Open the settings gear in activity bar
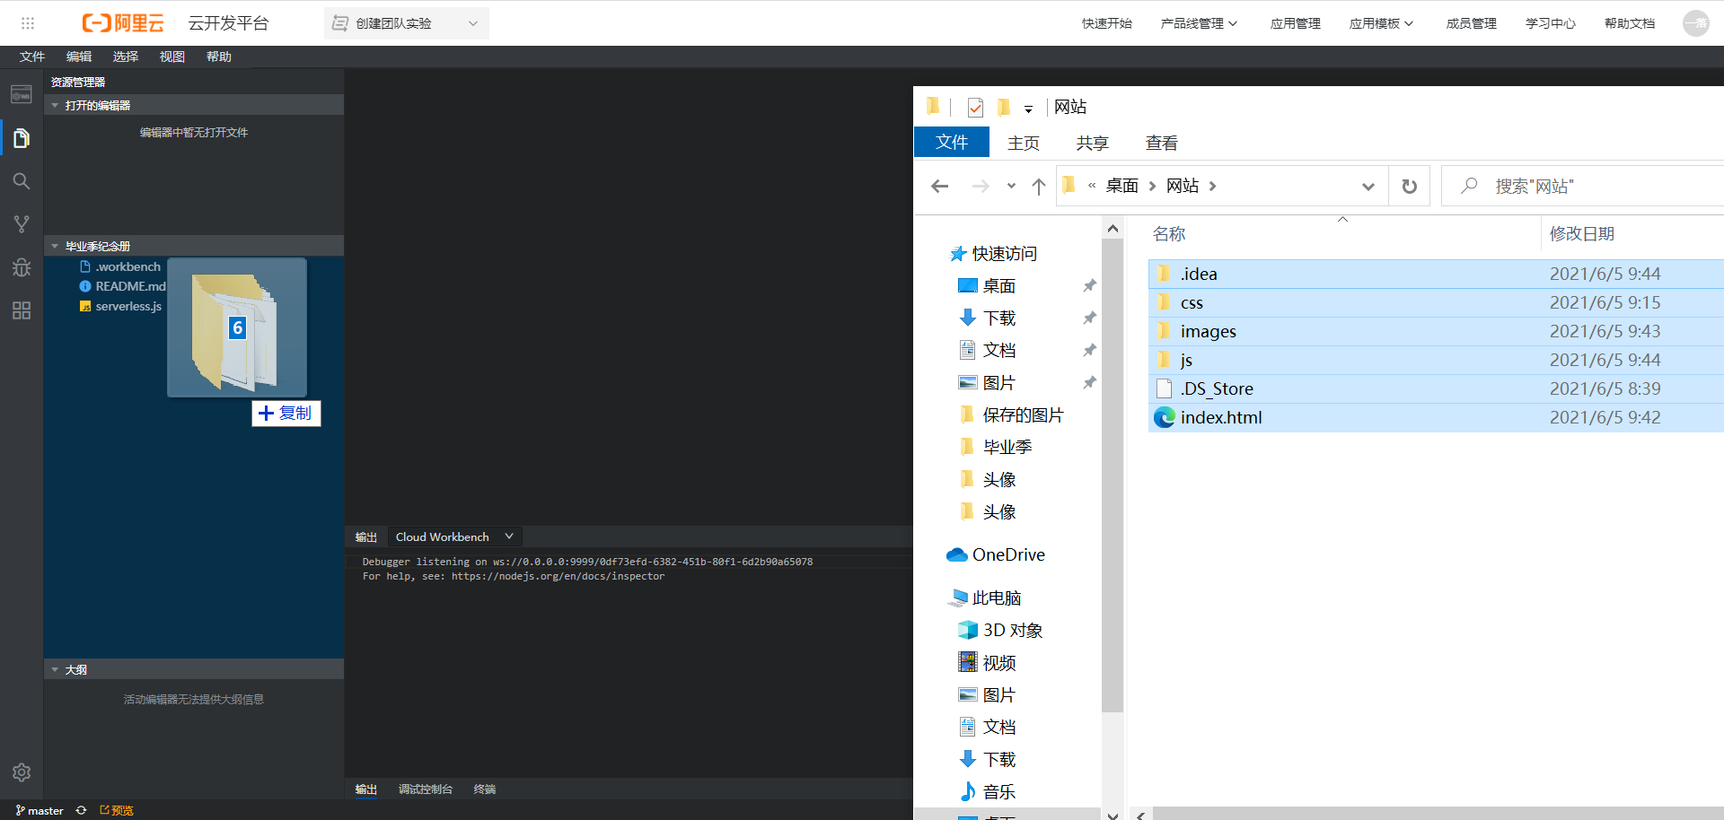 pos(22,772)
